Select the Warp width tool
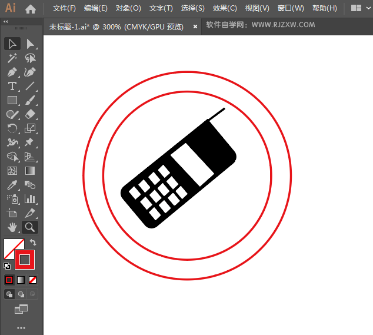 12,142
